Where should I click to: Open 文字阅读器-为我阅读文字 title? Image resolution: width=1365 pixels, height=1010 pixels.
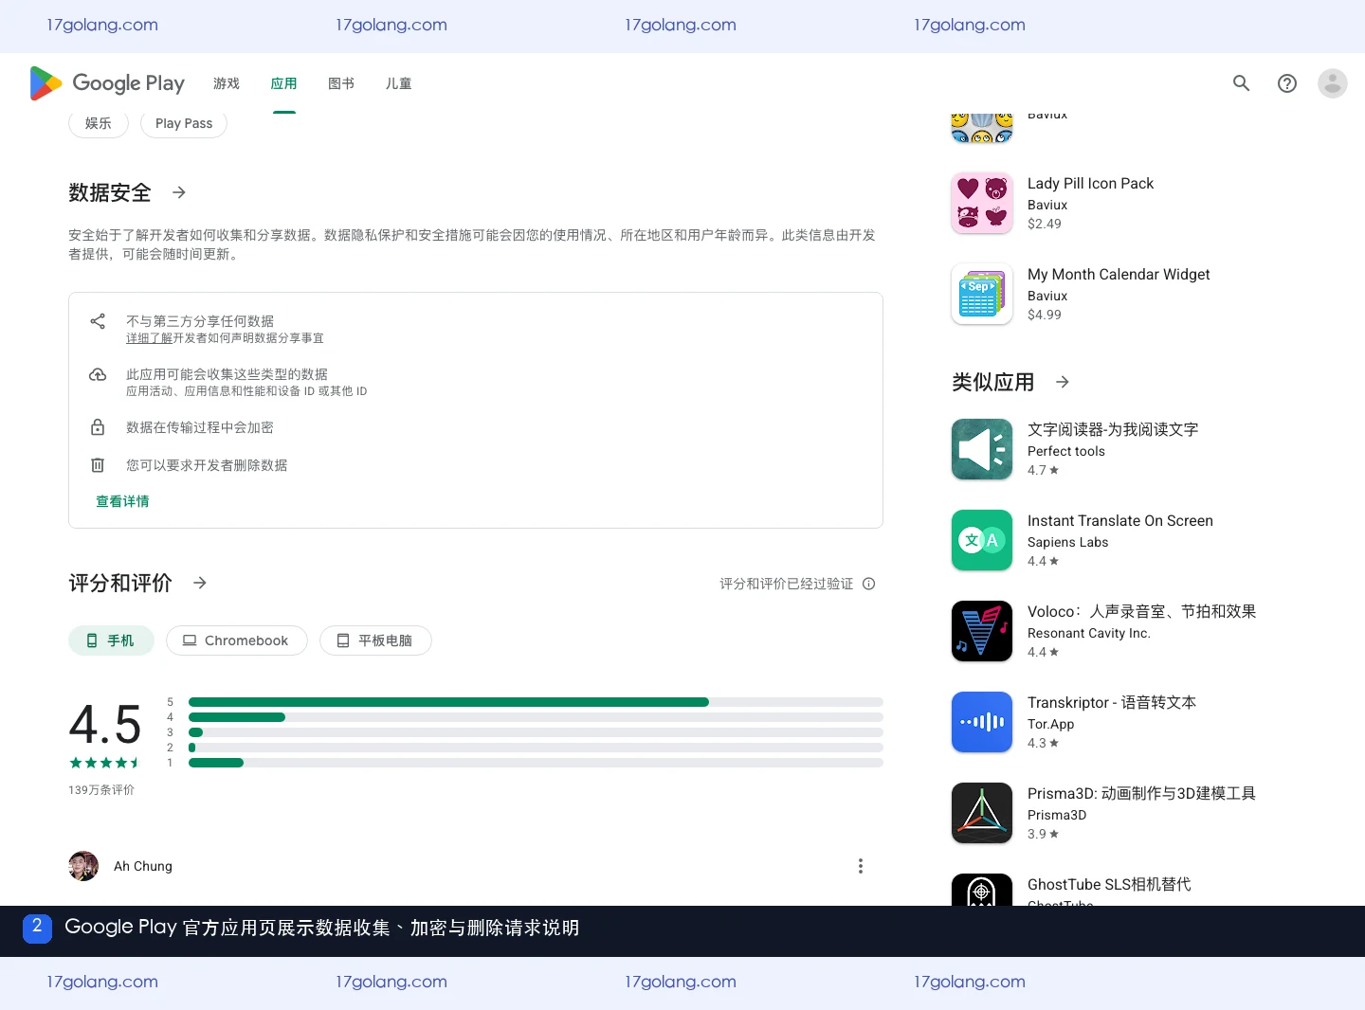tap(1113, 429)
